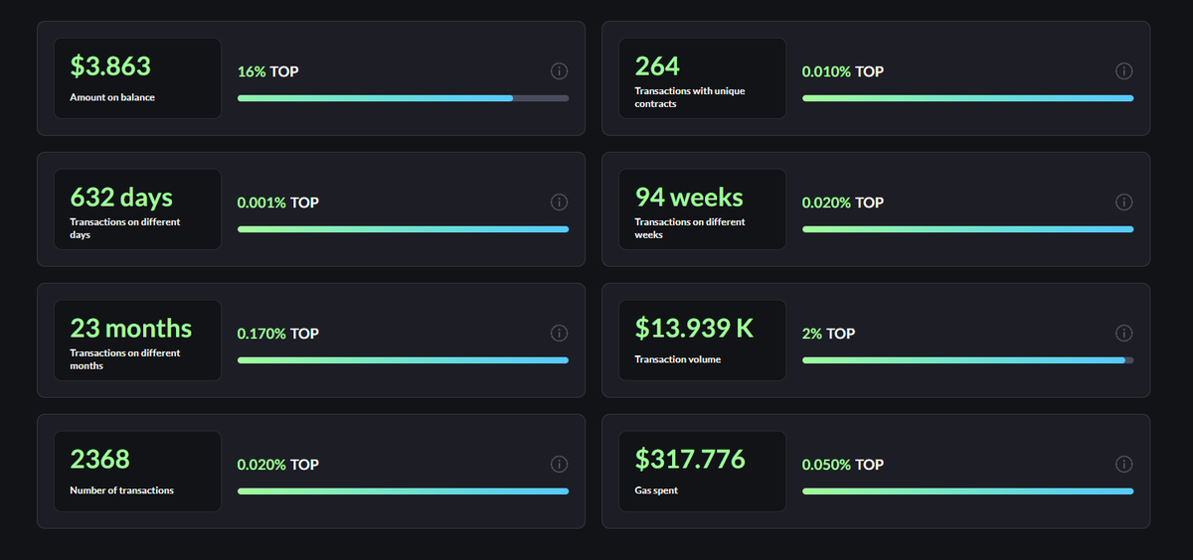Viewport: 1193px width, 560px height.
Task: Click the 94 weeks value
Action: (689, 198)
